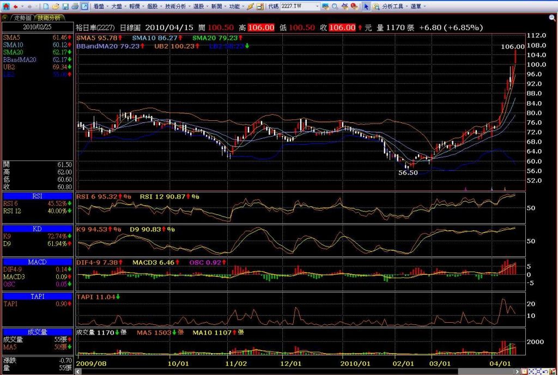Open the 分析工具 dropdown
Screen dimensions: 558x375
pyautogui.click(x=395, y=7)
